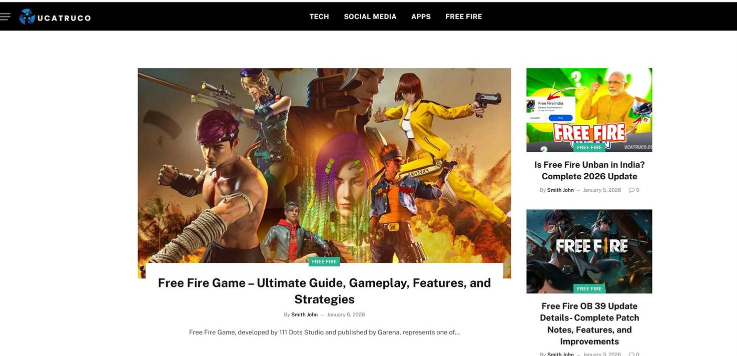The height and width of the screenshot is (356, 737).
Task: Click the January 5, 2026 date
Action: click(602, 190)
